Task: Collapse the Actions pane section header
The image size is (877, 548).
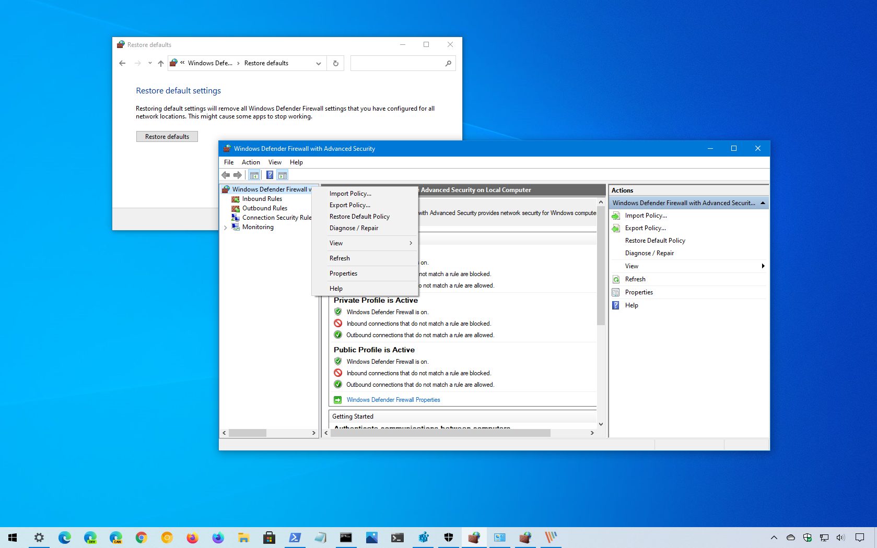Action: click(x=763, y=203)
